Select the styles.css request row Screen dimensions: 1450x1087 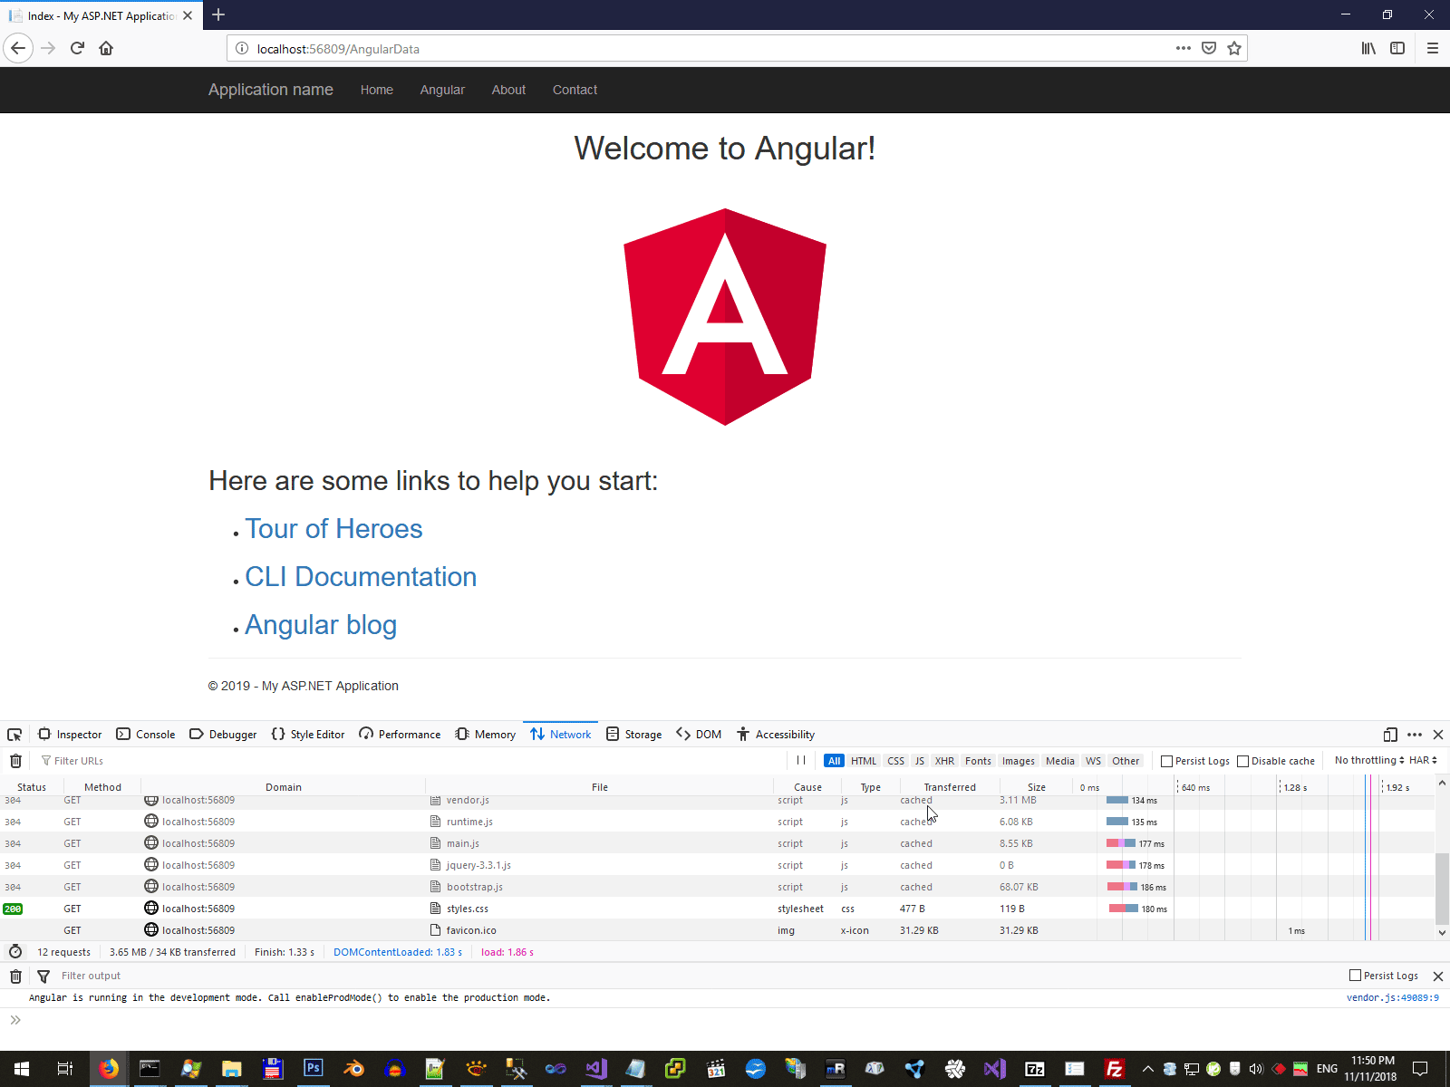coord(718,909)
